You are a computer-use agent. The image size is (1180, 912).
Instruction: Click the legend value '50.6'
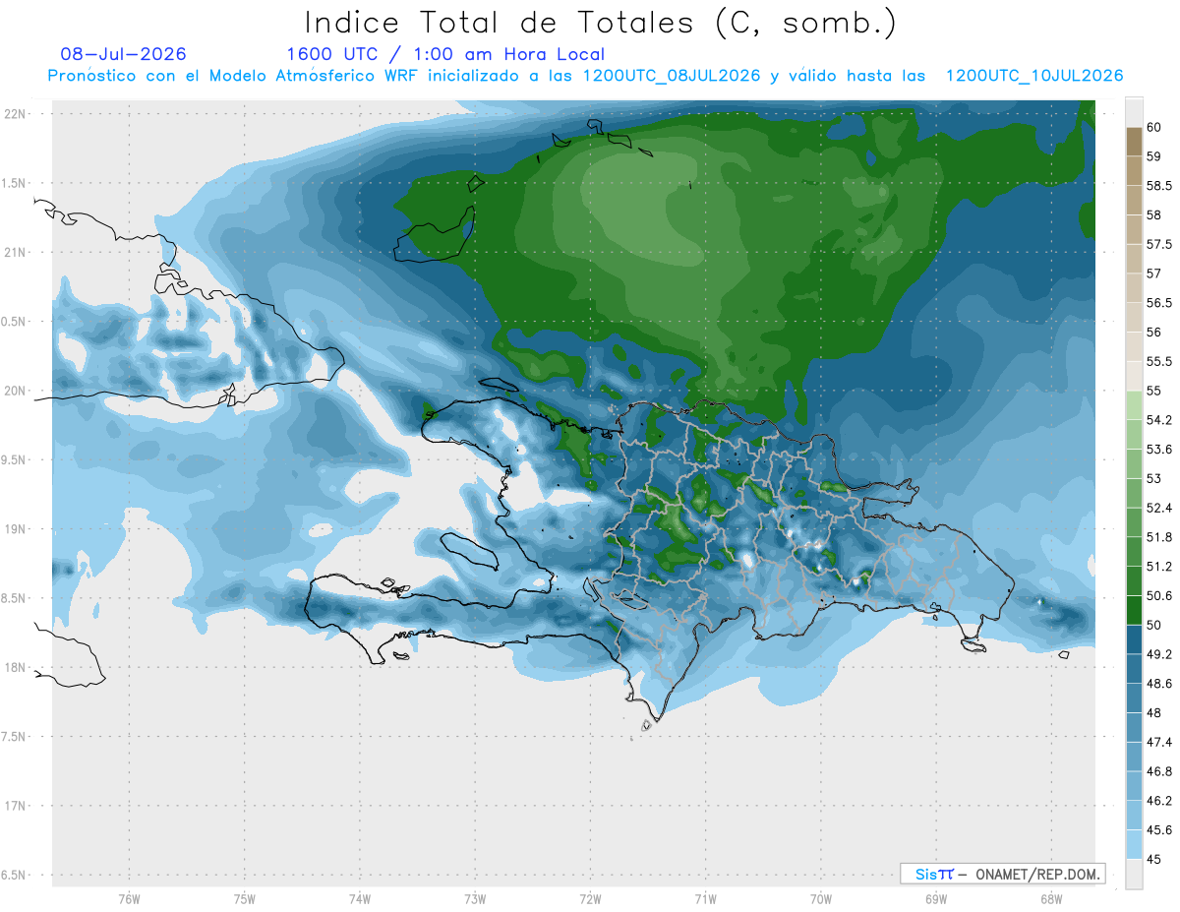[x=1159, y=596]
